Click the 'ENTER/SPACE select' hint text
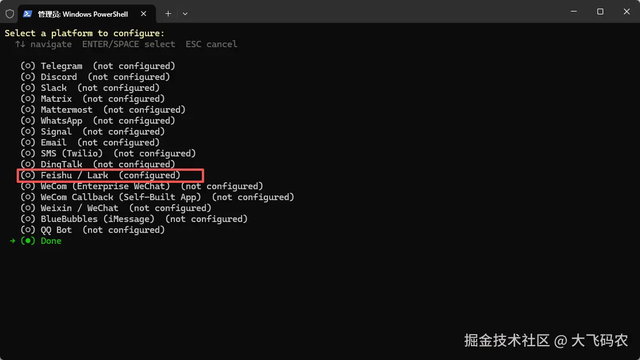Screen dimensions: 640x360 (129, 44)
